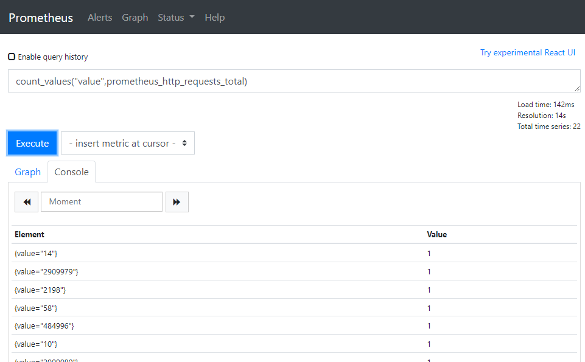Open the Status dropdown menu
585x362 pixels.
[x=176, y=18]
